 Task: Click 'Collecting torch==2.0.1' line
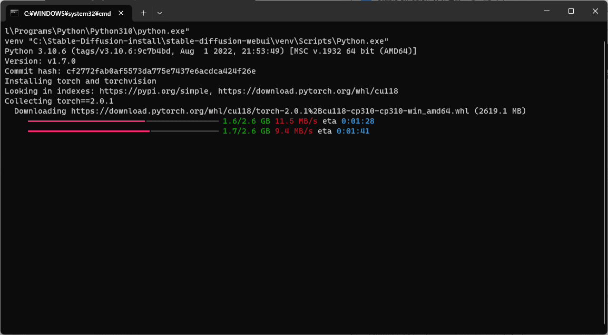coord(60,101)
